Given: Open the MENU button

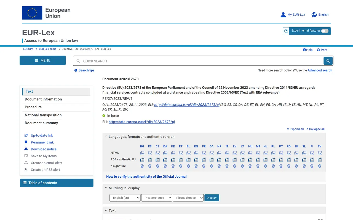Looking at the screenshot, I should pyautogui.click(x=42, y=61).
